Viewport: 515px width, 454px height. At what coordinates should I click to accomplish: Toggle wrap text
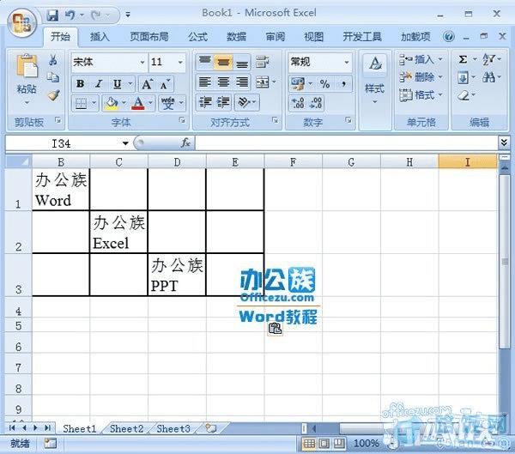point(263,62)
